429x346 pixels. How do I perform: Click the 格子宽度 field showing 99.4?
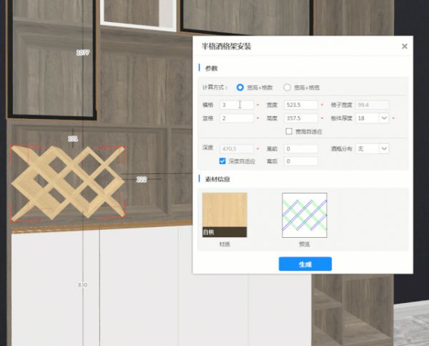373,105
